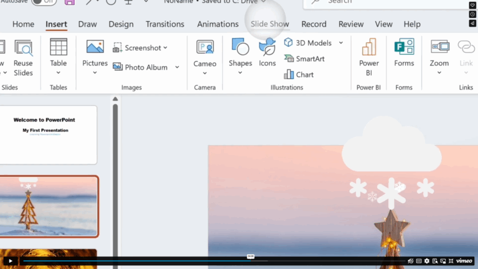Image resolution: width=478 pixels, height=269 pixels.
Task: Expand the 3D Models dropdown arrow
Action: click(341, 43)
